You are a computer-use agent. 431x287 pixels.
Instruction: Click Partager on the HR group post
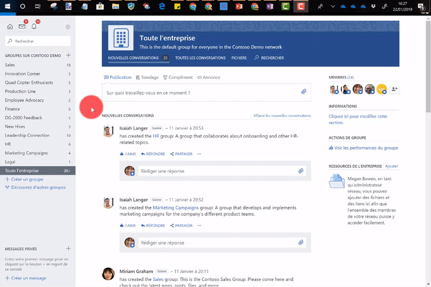tap(181, 154)
